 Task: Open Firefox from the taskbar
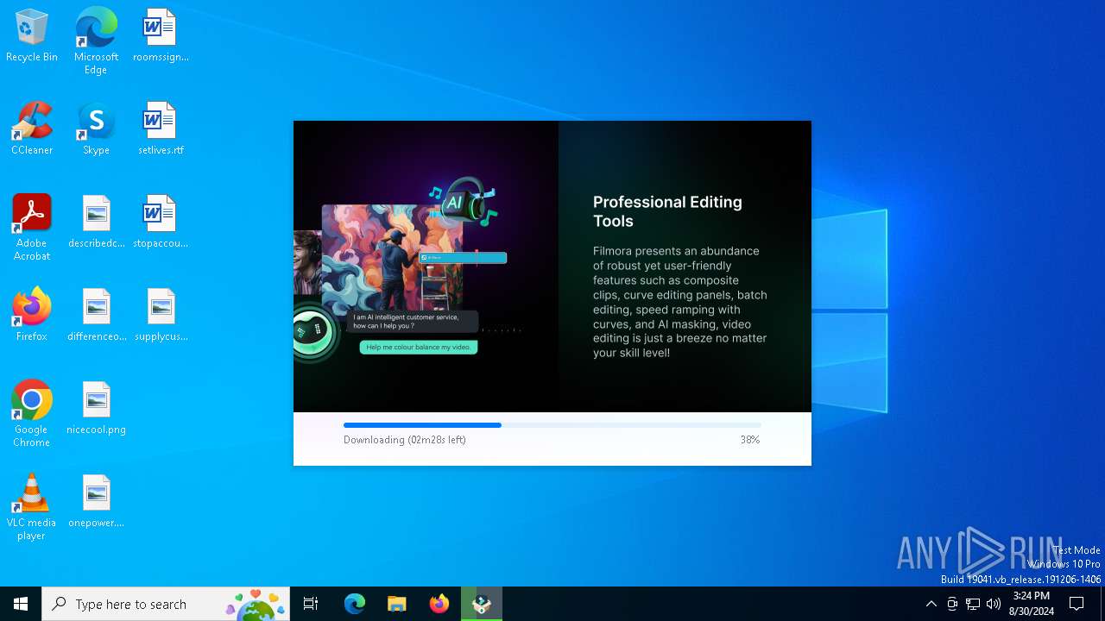click(x=439, y=604)
